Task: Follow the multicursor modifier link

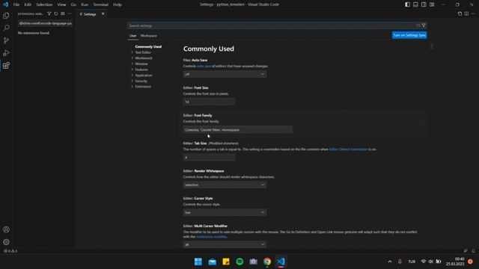Action: point(211,237)
